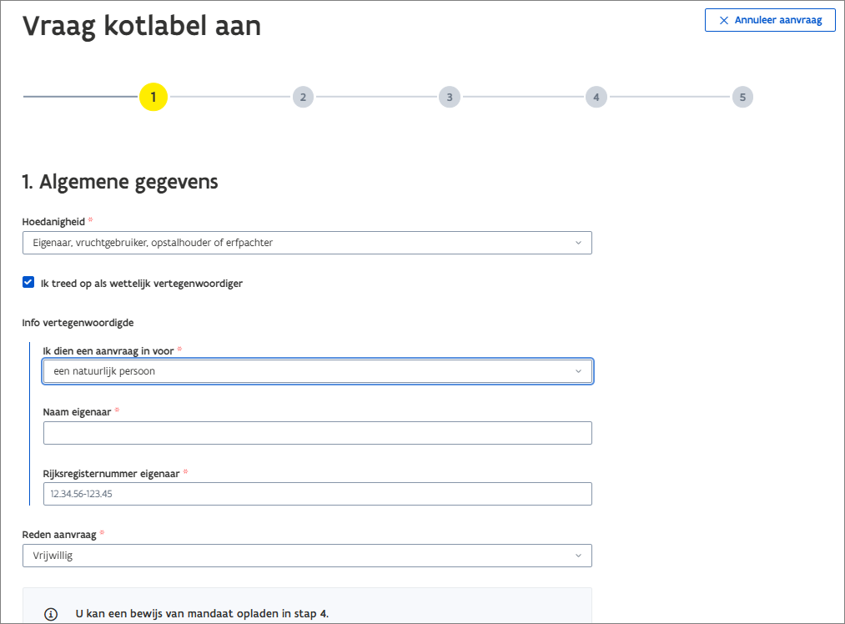Uncheck 'Ik treed op als wettelijk vertegenwoordiger'

tap(28, 283)
